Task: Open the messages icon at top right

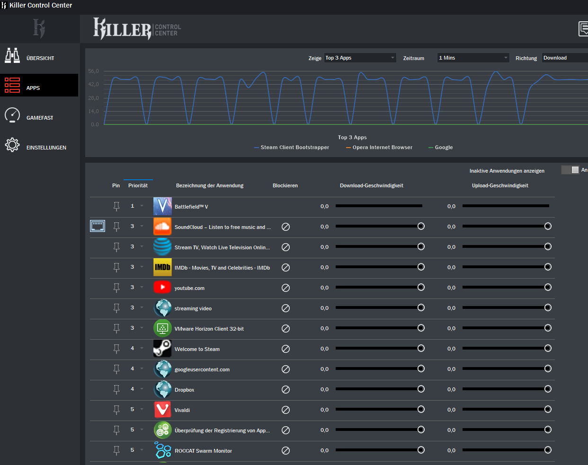Action: (583, 29)
